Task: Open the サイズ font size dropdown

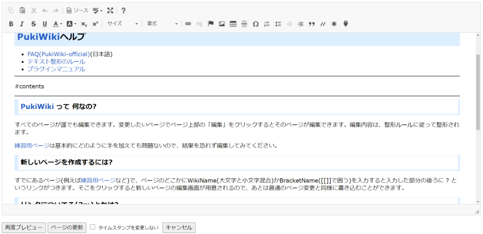Action: pyautogui.click(x=122, y=24)
